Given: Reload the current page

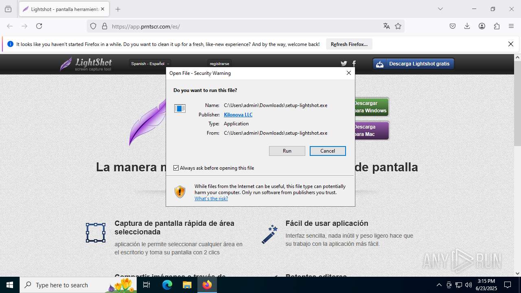Looking at the screenshot, I should click(x=39, y=26).
